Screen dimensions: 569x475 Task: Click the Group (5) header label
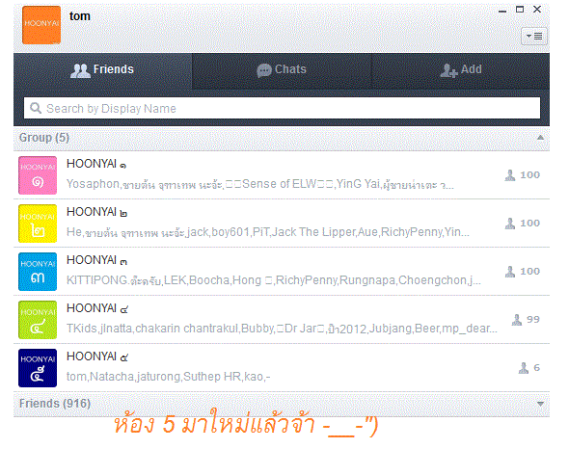click(x=44, y=138)
